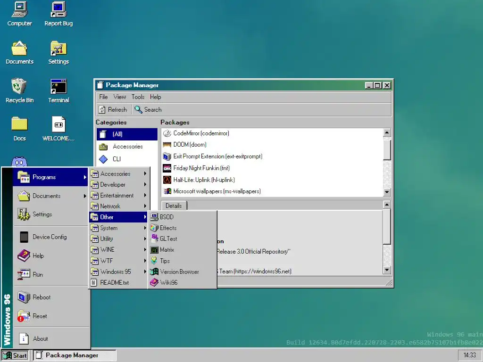The width and height of the screenshot is (483, 362).
Task: Open Run dialog from Start menu
Action: [x=50, y=275]
